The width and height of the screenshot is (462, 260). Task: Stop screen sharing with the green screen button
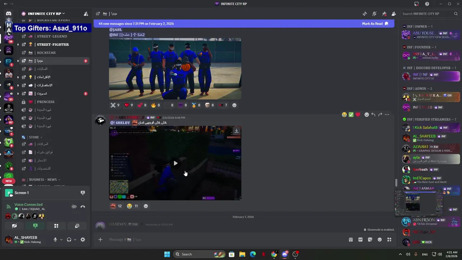(x=35, y=226)
